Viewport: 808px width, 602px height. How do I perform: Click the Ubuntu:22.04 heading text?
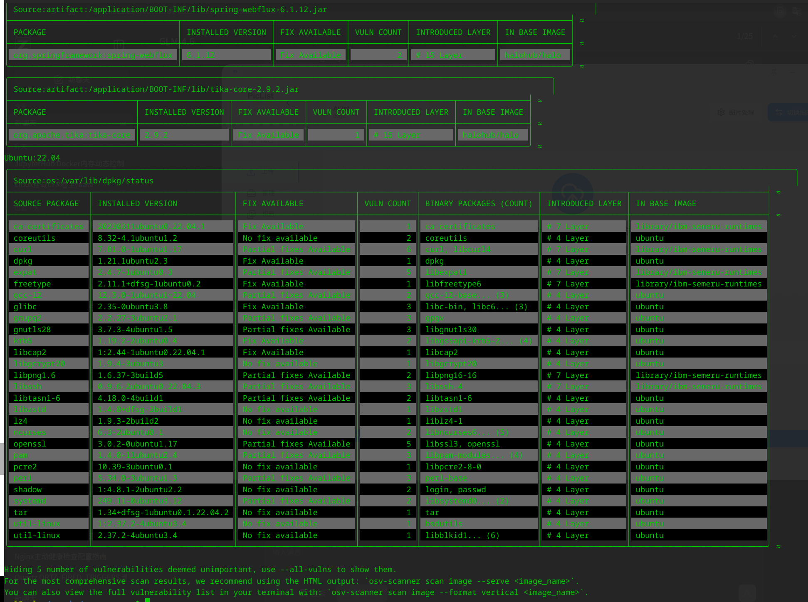click(x=32, y=158)
